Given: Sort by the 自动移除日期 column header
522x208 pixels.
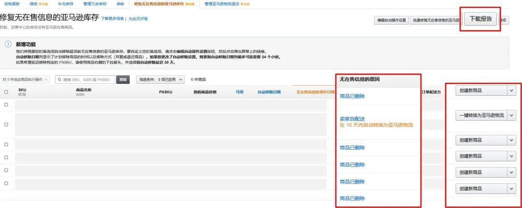Looking at the screenshot, I should pyautogui.click(x=269, y=92).
